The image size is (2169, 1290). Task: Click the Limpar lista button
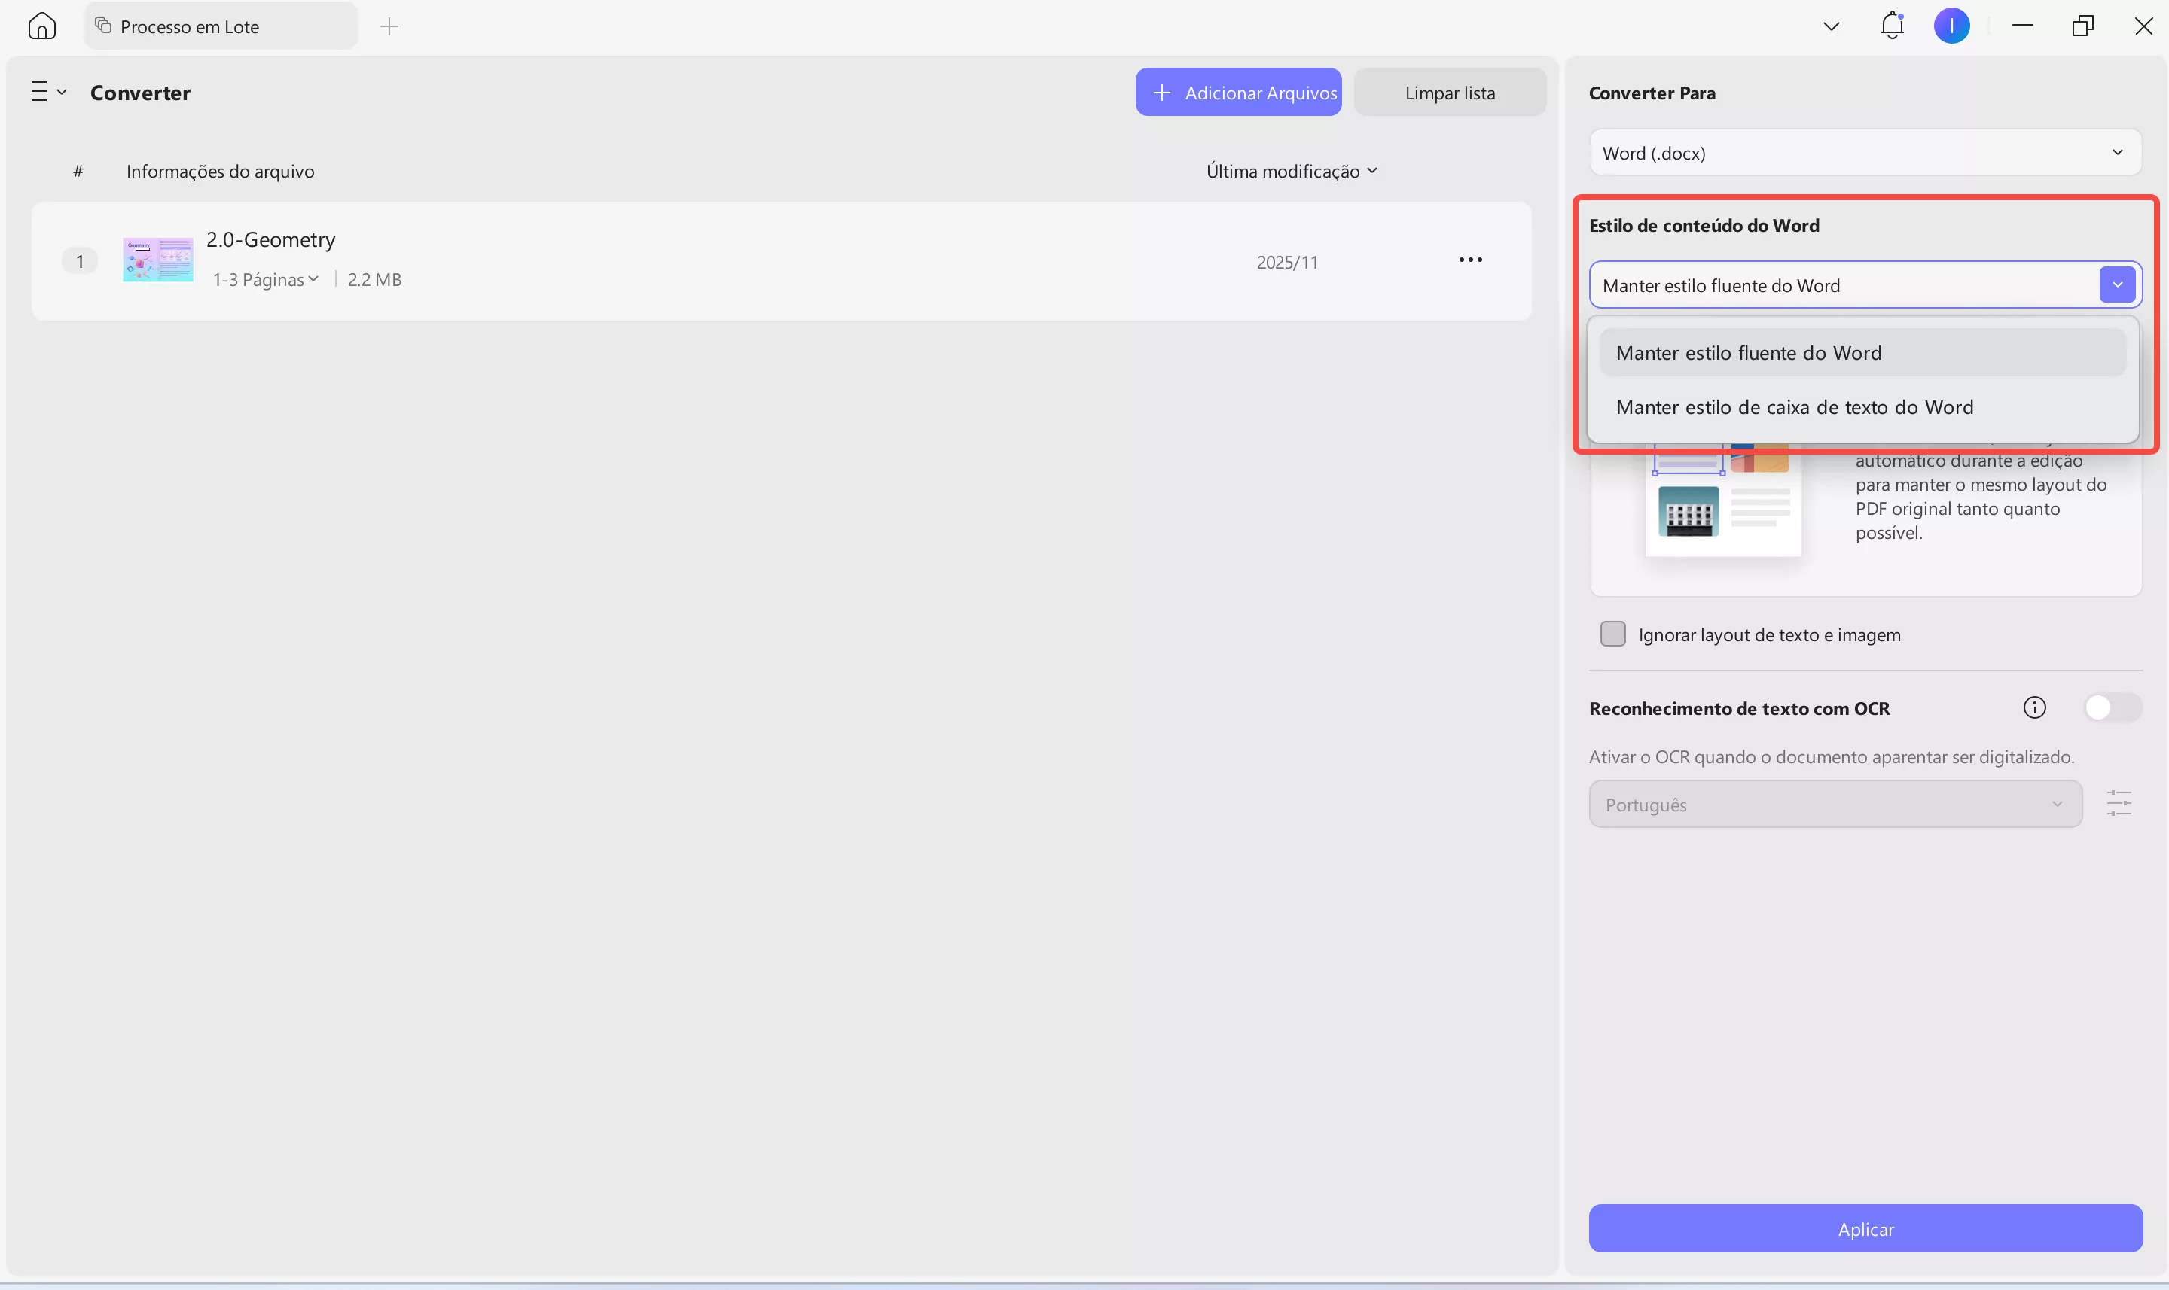[x=1449, y=92]
